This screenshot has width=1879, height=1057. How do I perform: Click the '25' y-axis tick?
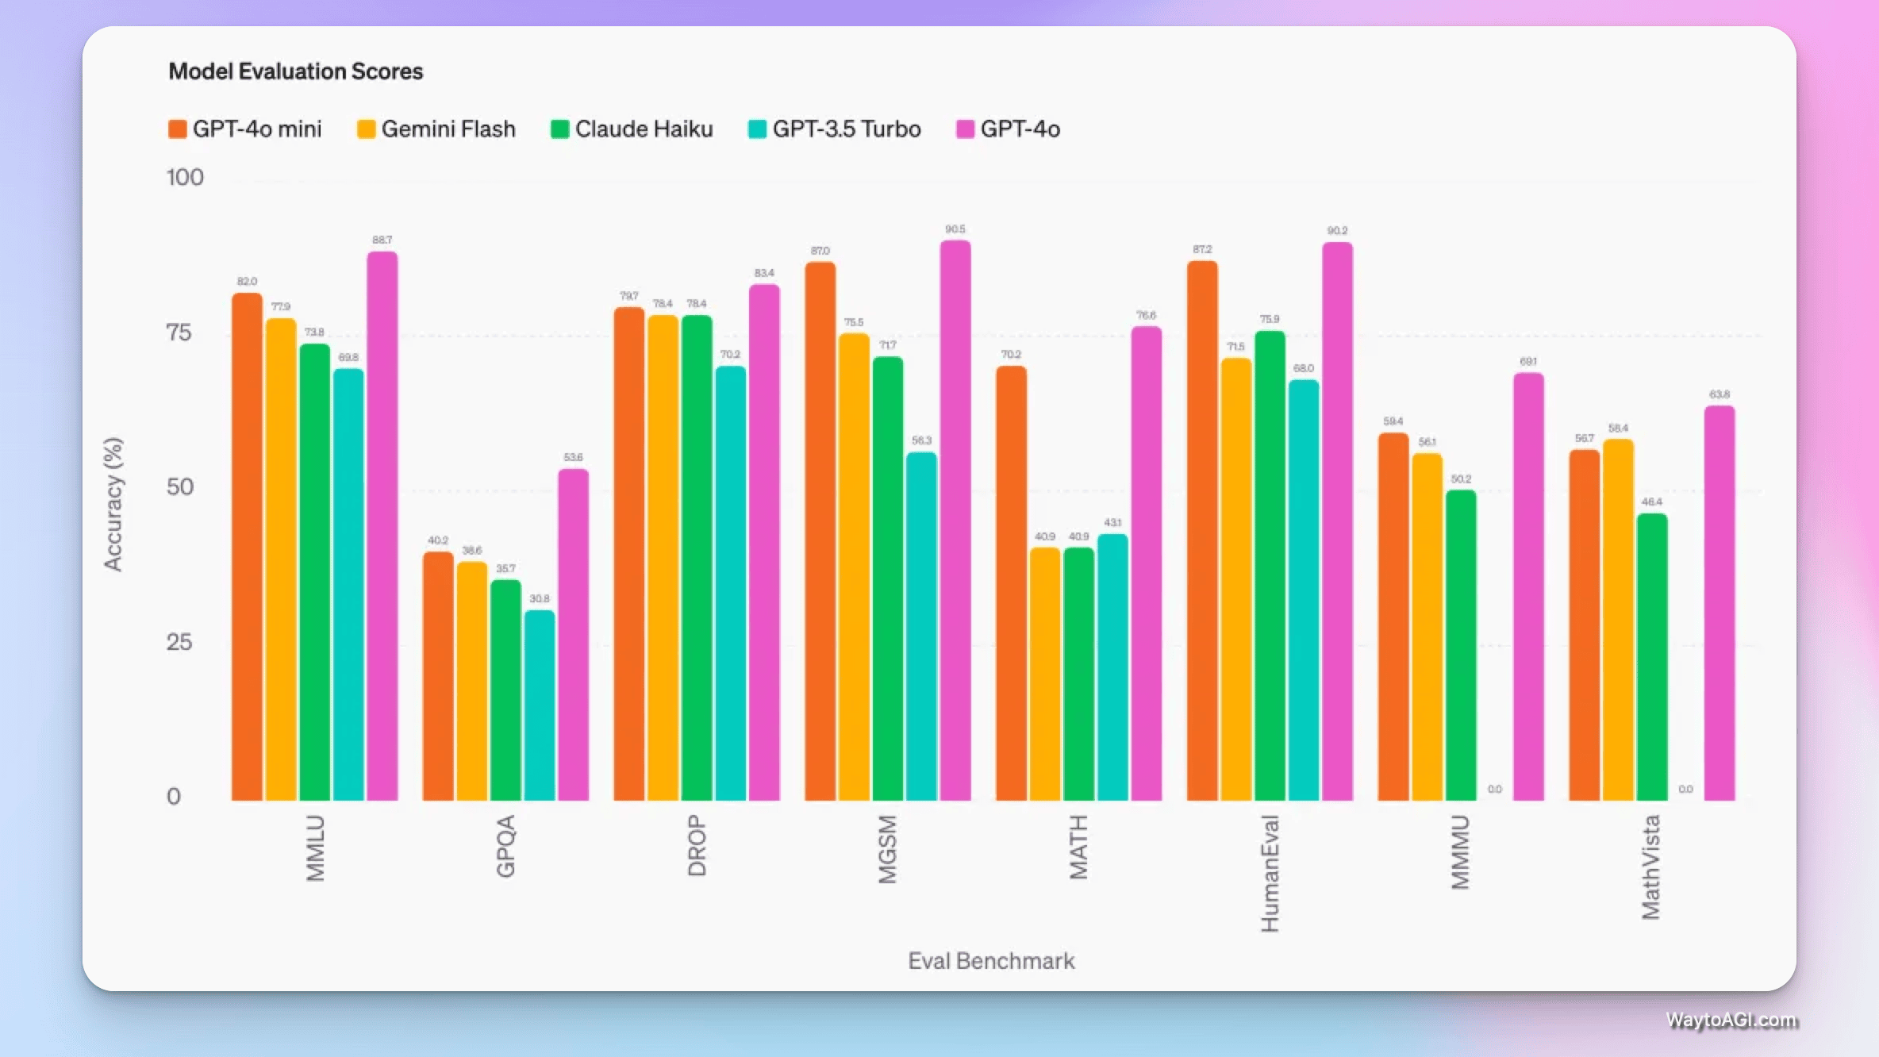coord(179,642)
